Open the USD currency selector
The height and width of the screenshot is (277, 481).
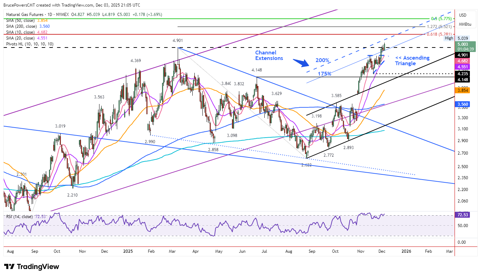[x=463, y=15]
